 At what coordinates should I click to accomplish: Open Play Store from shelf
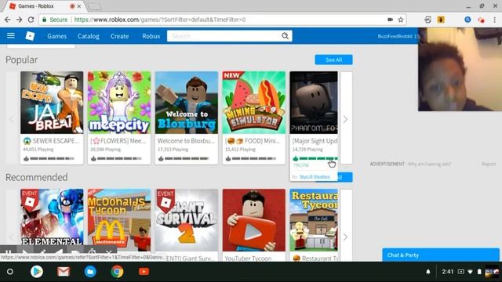coord(37,272)
